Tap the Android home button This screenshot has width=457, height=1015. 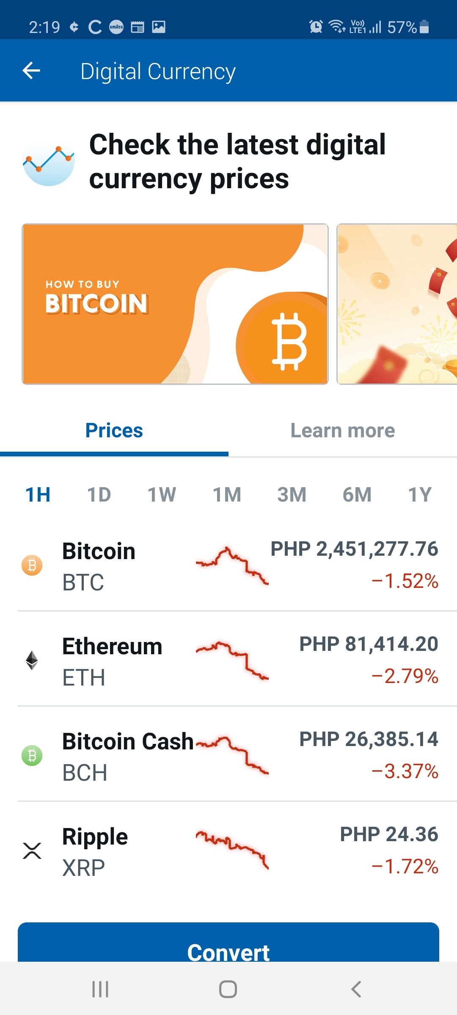228,989
